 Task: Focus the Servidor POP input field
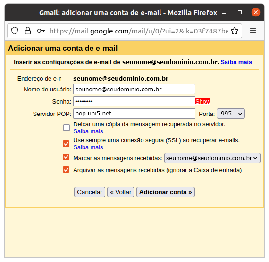click(134, 114)
